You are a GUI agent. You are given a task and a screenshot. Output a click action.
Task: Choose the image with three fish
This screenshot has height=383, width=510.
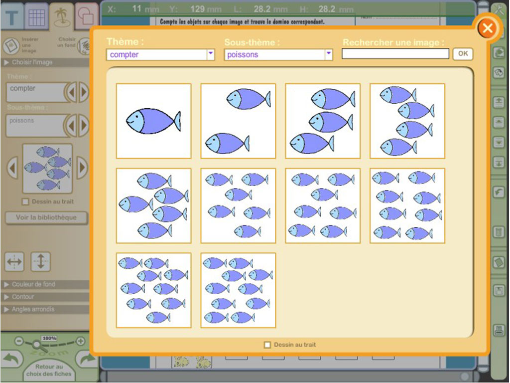coord(323,121)
